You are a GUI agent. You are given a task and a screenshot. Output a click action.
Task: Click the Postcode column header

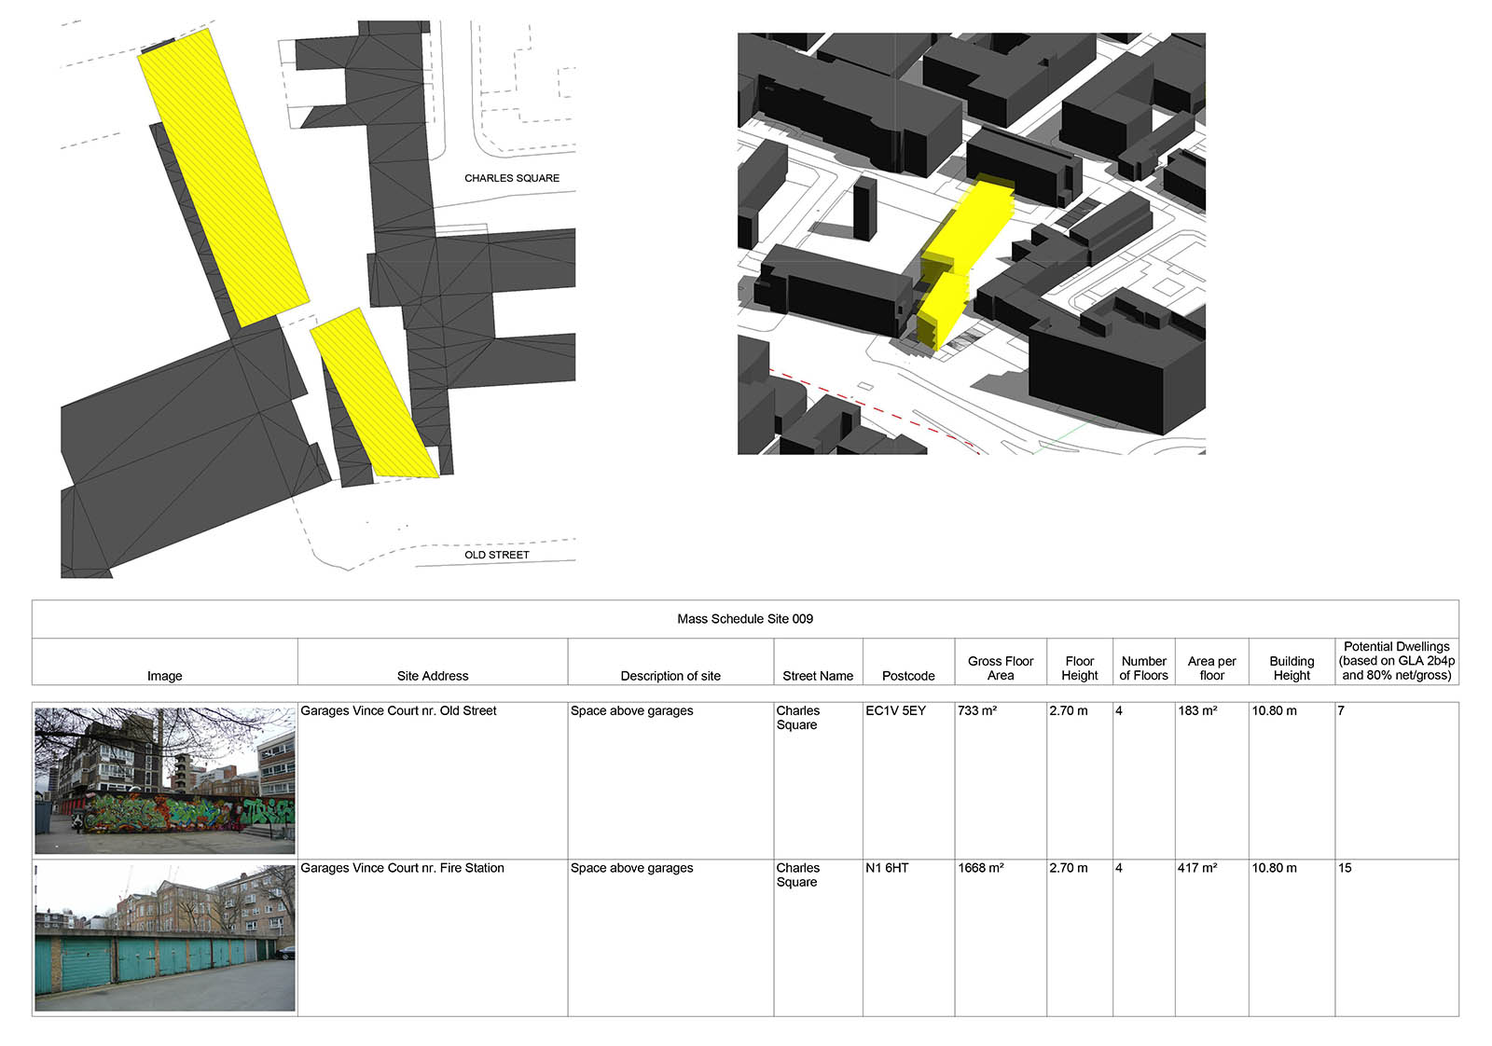908,676
